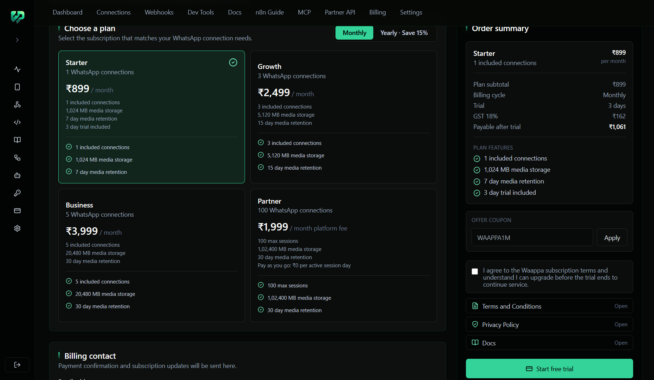Open the key Partner API sidebar icon
654x380 pixels.
coord(17,193)
